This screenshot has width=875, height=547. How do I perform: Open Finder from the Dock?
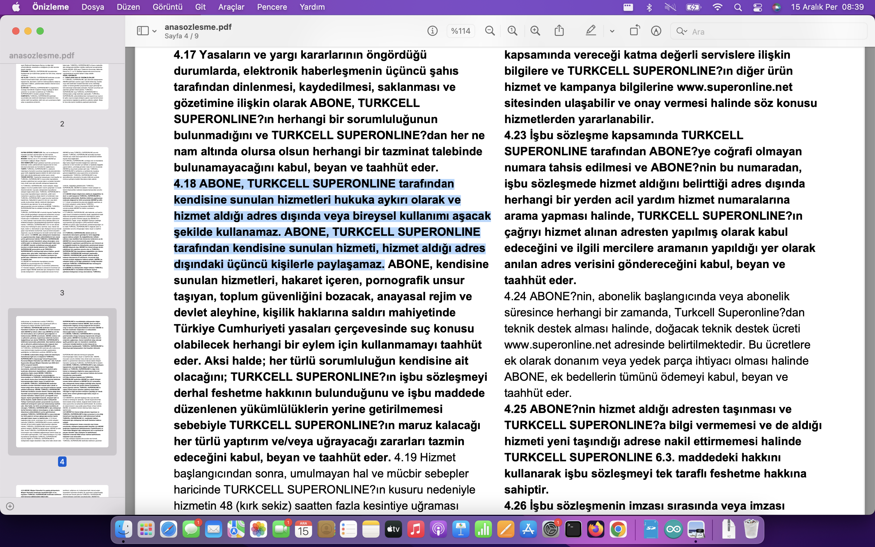[124, 530]
